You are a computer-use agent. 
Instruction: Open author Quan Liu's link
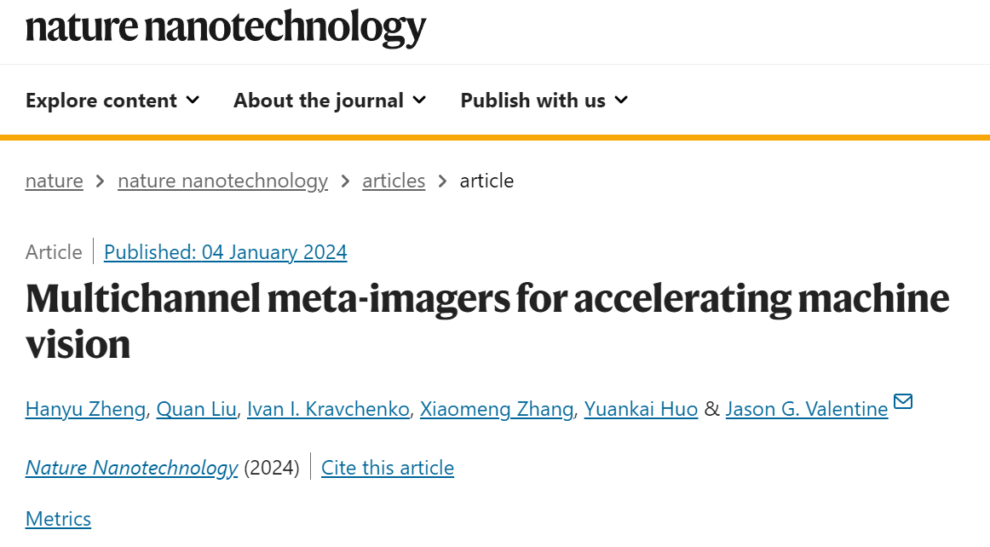(196, 409)
